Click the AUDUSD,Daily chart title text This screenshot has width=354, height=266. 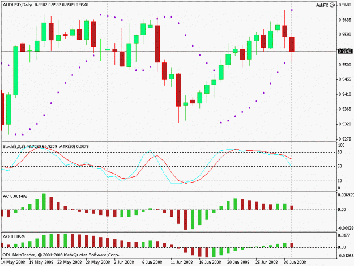pyautogui.click(x=17, y=5)
